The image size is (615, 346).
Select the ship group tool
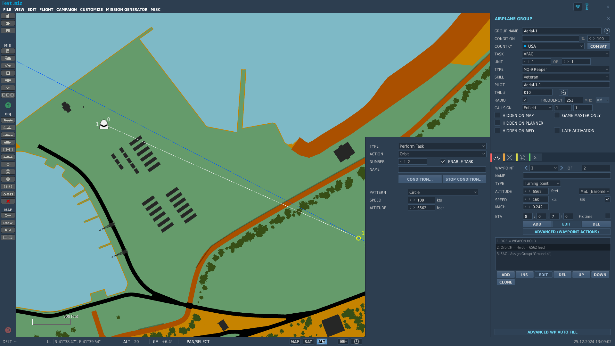point(8,135)
